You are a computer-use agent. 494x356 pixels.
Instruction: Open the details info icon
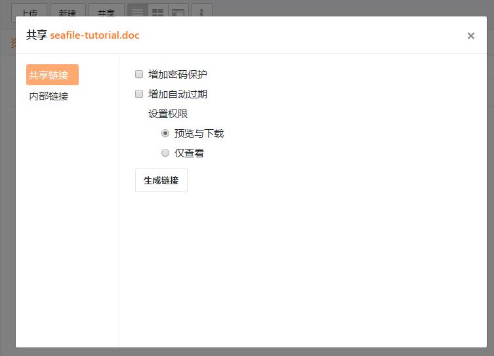(201, 12)
